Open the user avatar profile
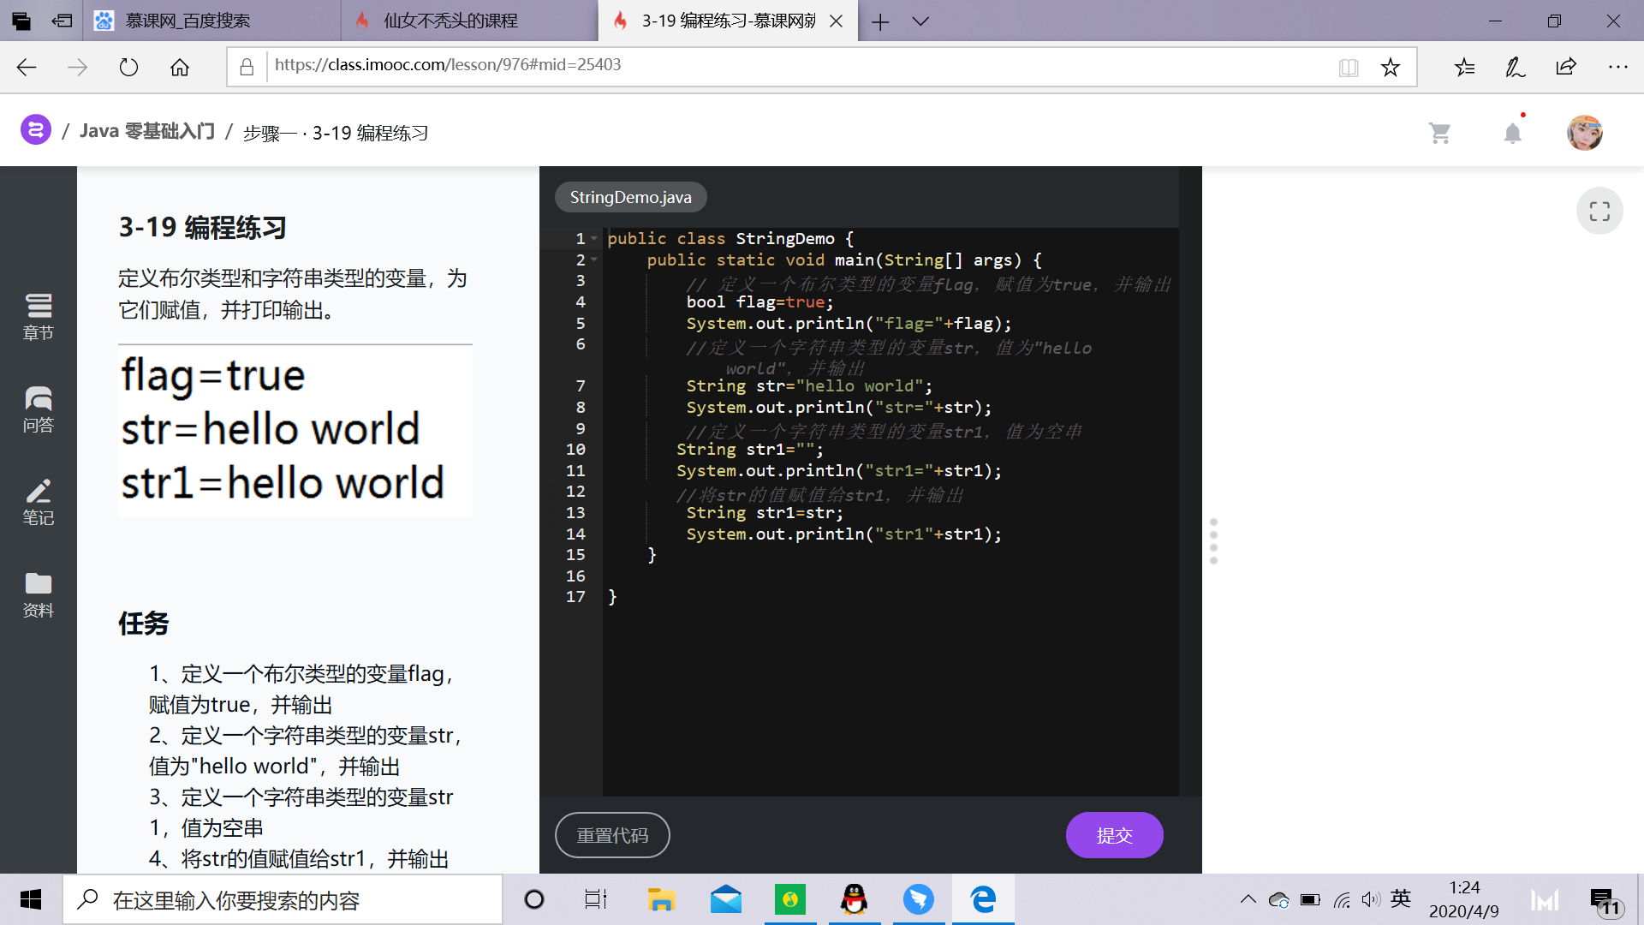The height and width of the screenshot is (925, 1644). [x=1584, y=133]
